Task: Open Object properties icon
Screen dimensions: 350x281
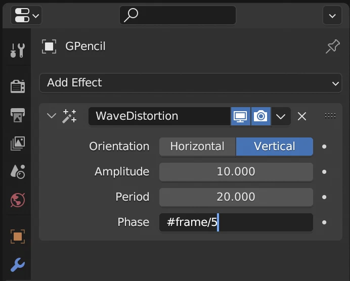Action: pos(18,236)
